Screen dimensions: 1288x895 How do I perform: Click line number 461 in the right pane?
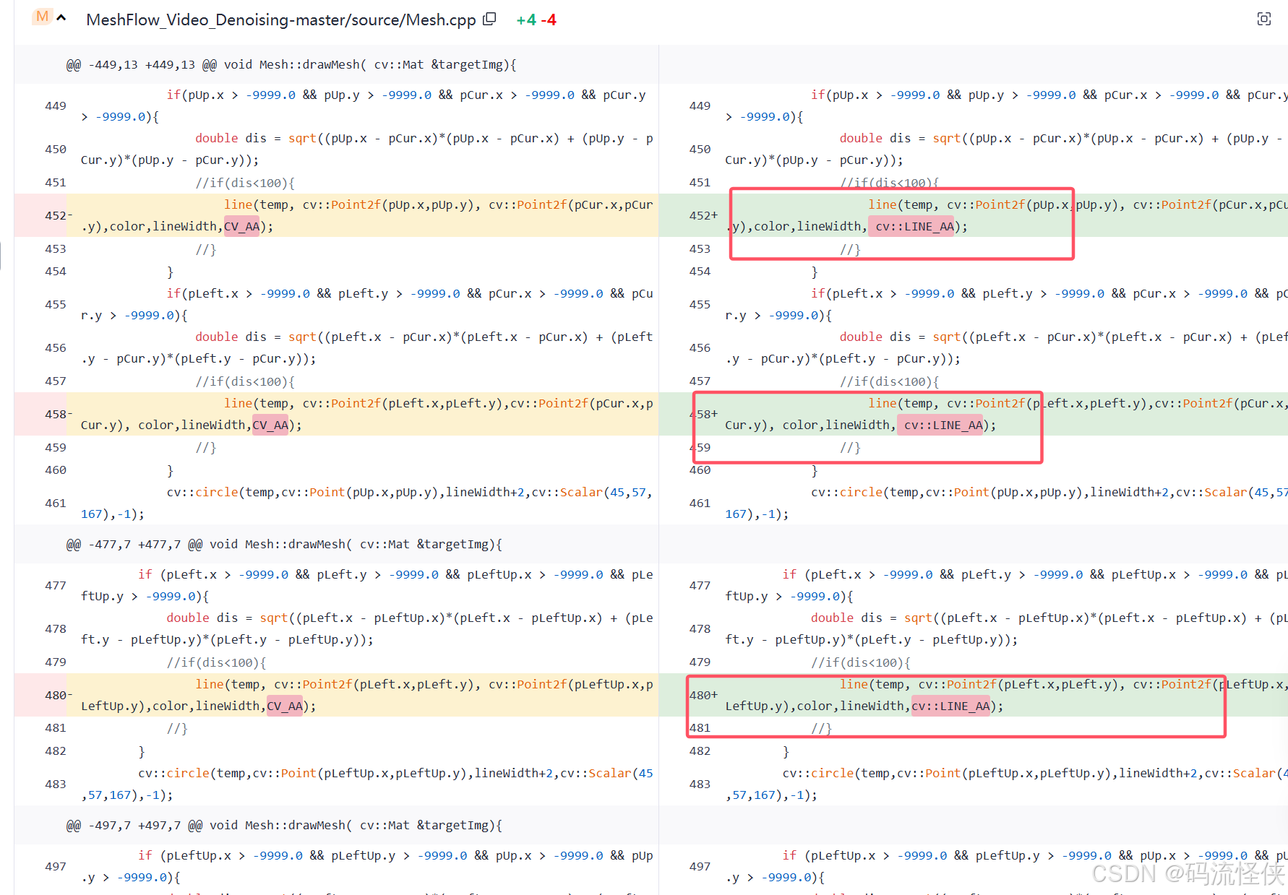[700, 503]
